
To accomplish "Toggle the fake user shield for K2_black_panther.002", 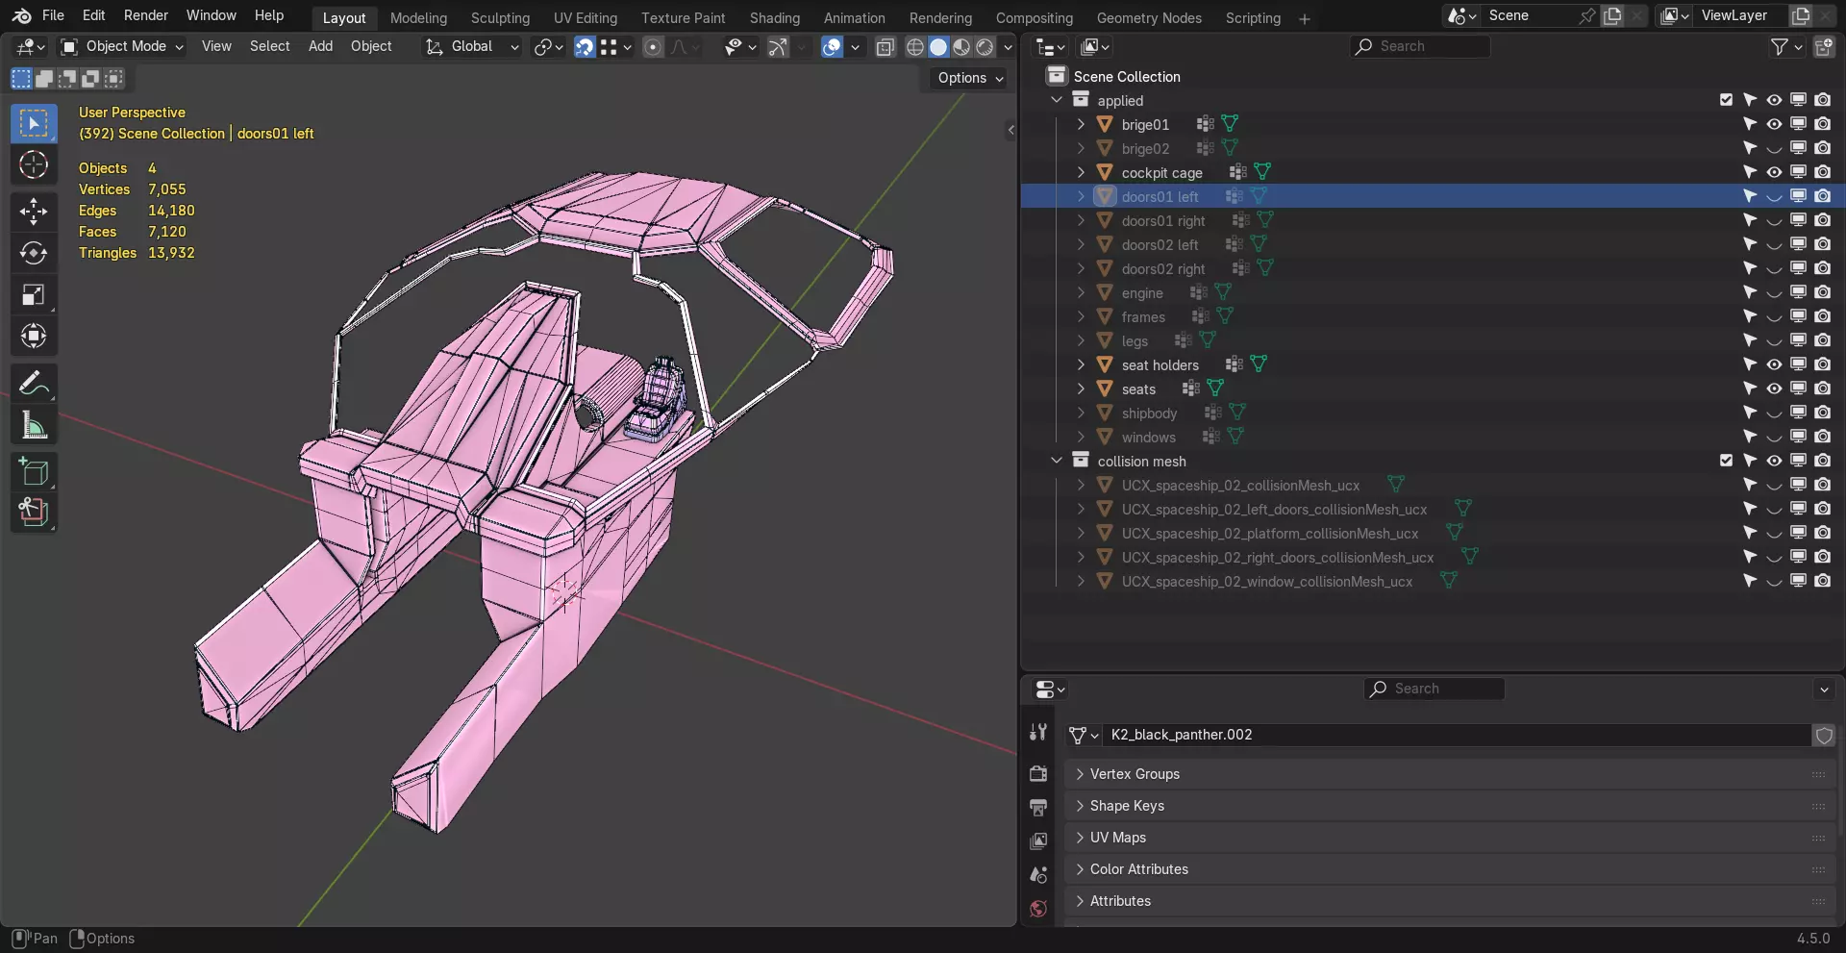I will (x=1824, y=735).
